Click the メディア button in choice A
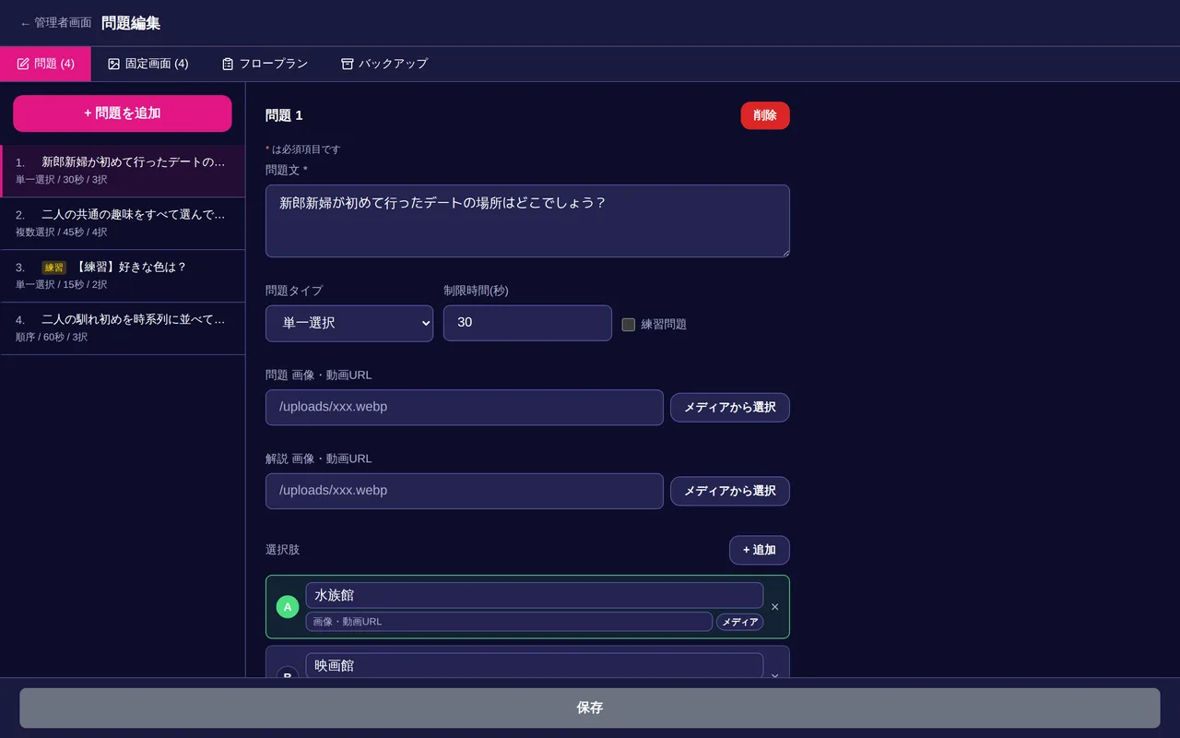Viewport: 1180px width, 738px height. tap(739, 622)
